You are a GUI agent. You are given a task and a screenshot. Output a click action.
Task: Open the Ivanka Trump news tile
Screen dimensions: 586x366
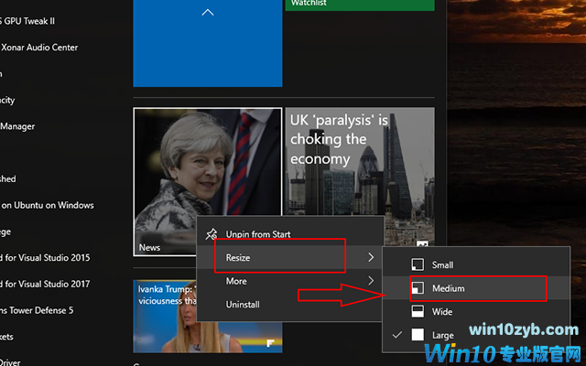tap(165, 316)
